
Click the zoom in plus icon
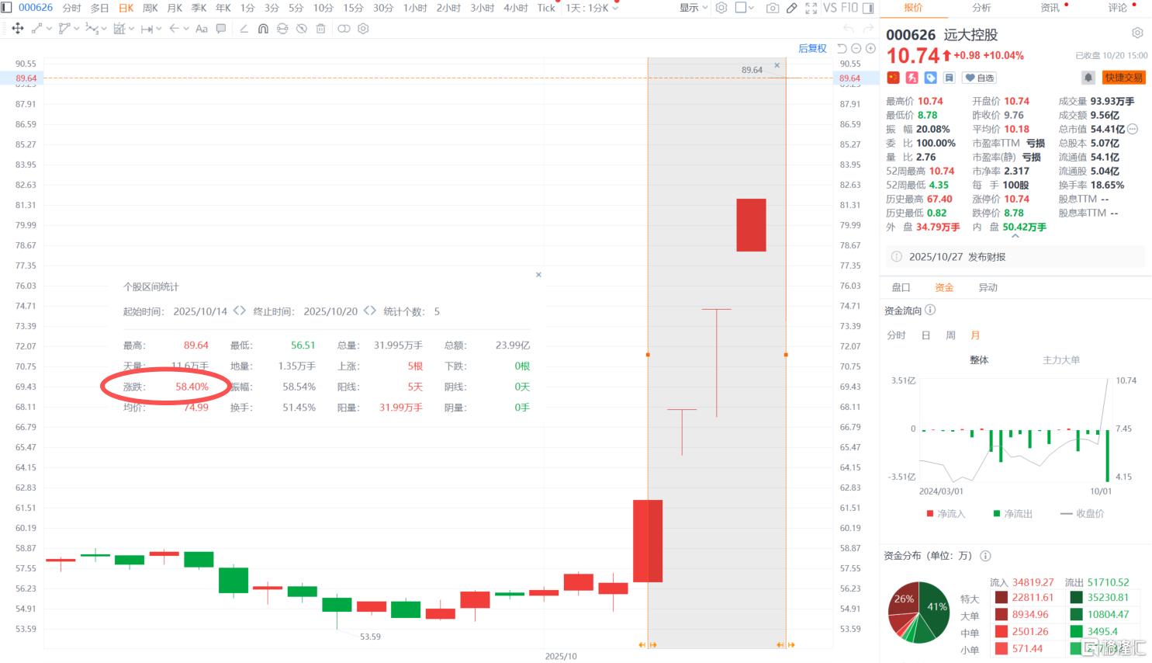[870, 48]
